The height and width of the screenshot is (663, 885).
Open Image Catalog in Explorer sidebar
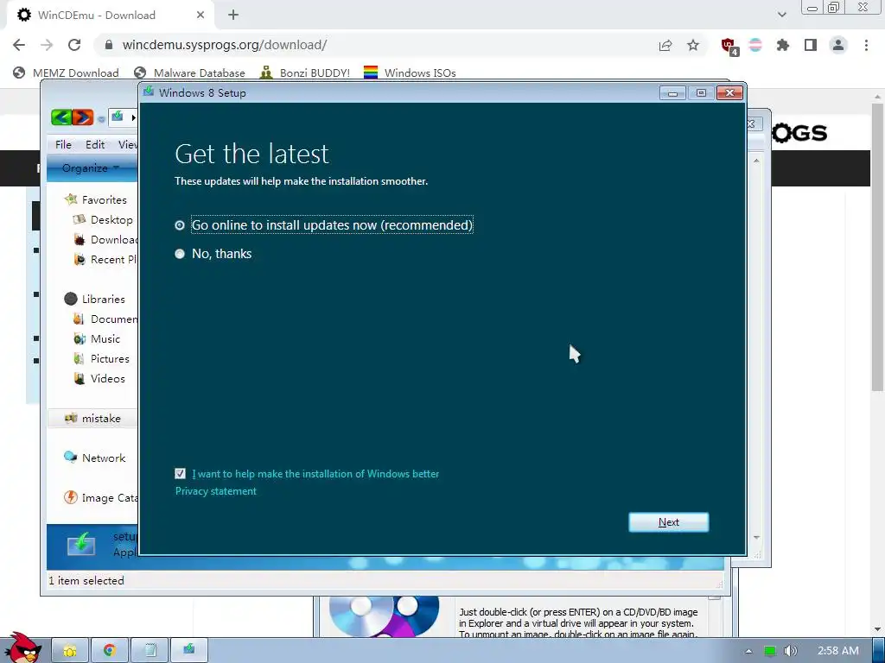(101, 498)
